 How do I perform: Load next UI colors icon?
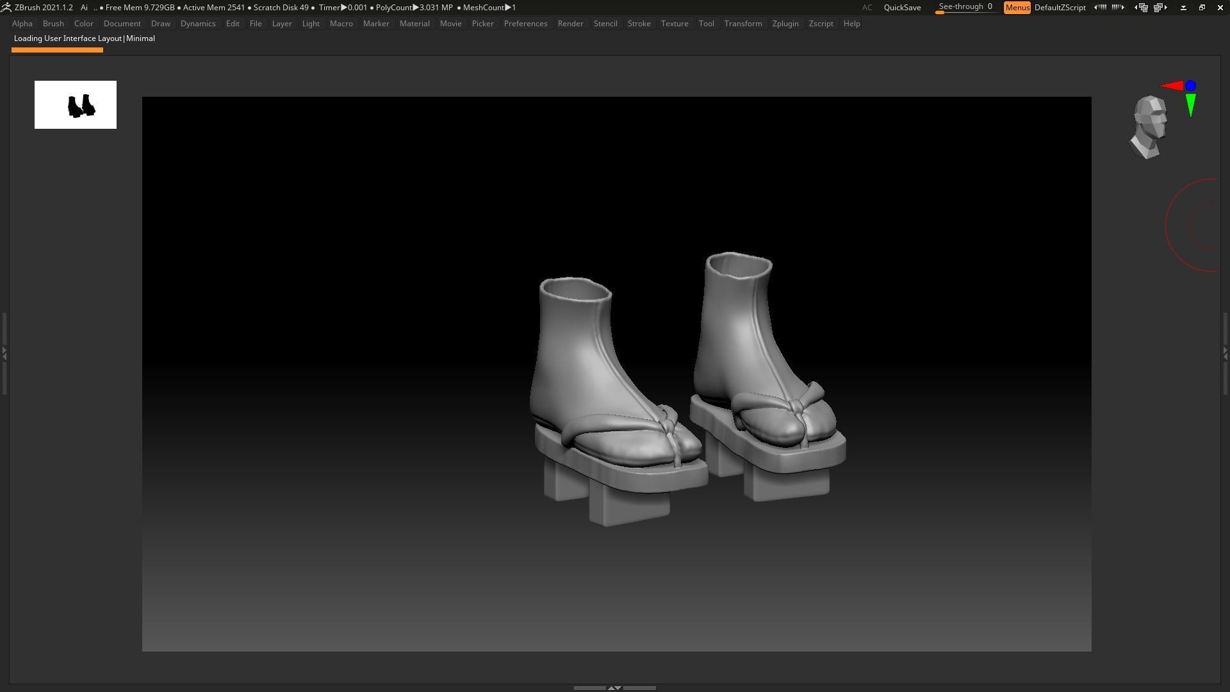pos(1118,8)
